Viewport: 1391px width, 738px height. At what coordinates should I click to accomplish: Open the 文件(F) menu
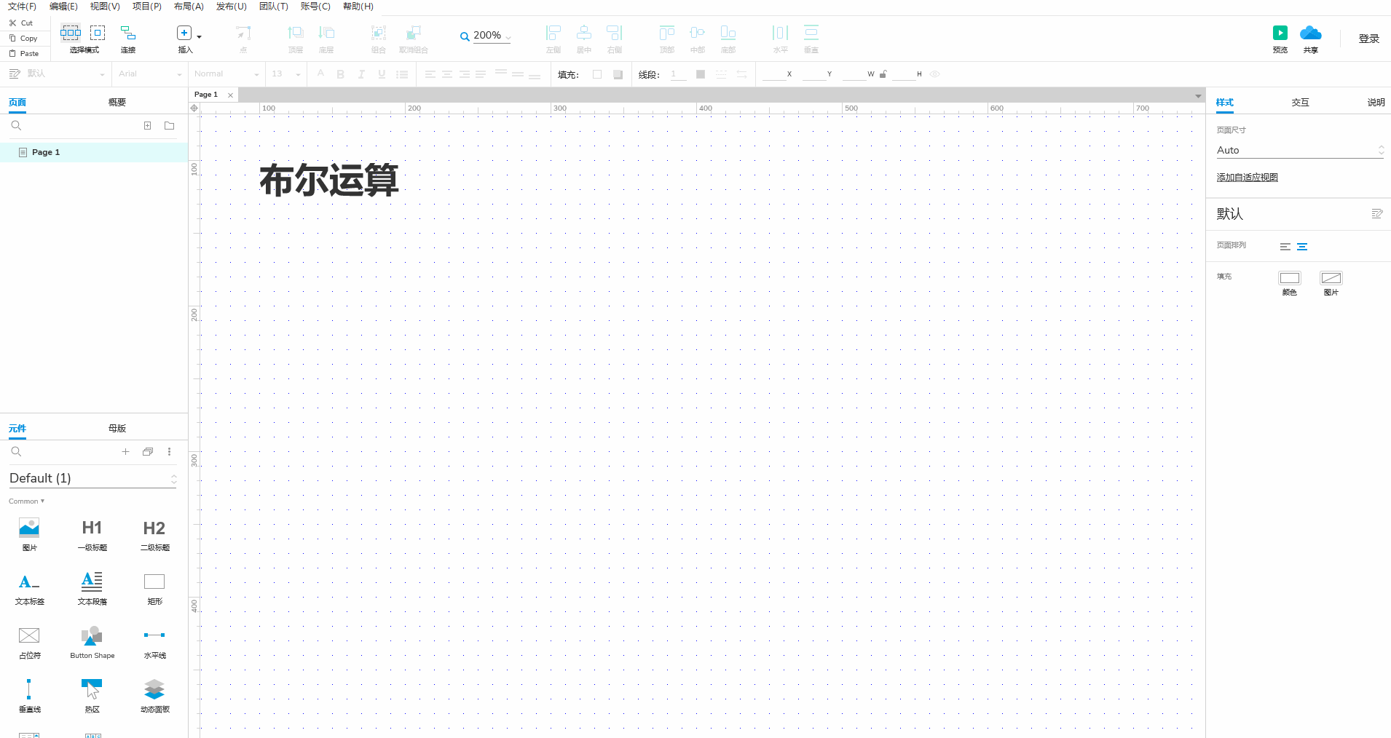click(22, 7)
